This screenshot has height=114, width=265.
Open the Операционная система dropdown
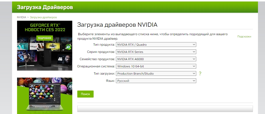point(156,66)
